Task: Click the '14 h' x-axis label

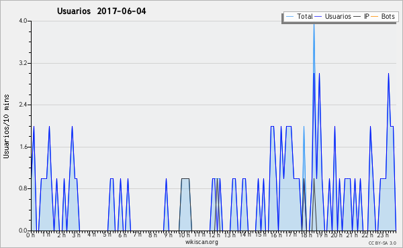Action: [x=245, y=235]
